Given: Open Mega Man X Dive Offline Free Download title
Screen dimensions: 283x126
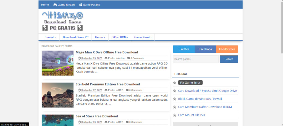Looking at the screenshot, I should [x=107, y=52].
